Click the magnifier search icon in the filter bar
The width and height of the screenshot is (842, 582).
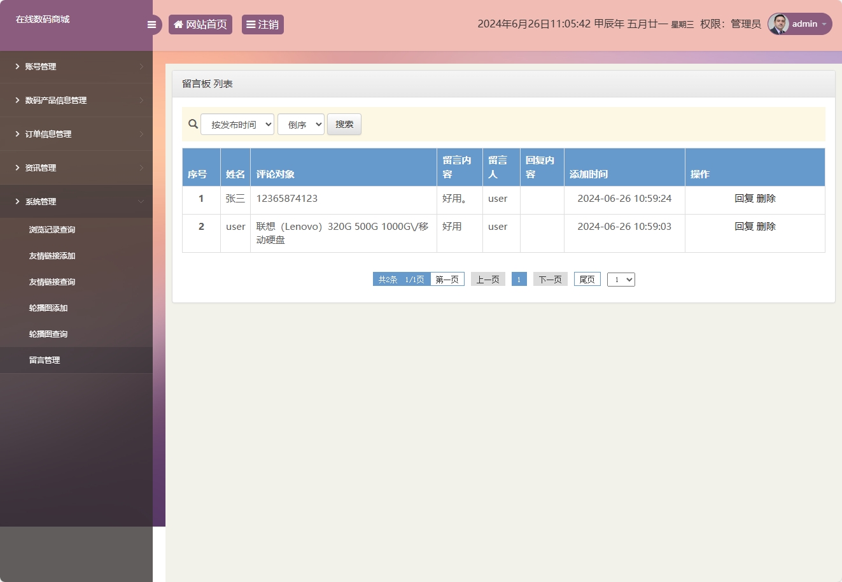(x=193, y=124)
